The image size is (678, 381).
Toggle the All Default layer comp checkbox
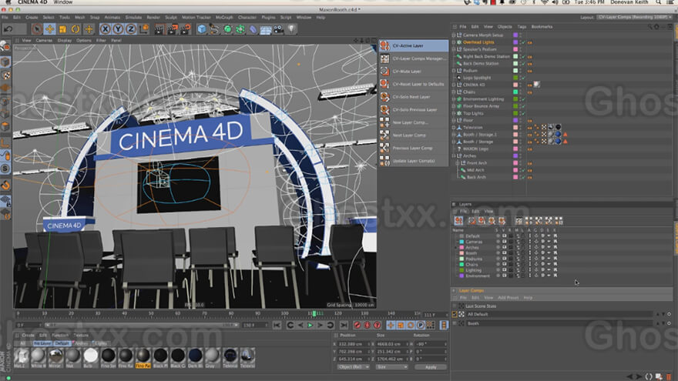[x=455, y=314]
